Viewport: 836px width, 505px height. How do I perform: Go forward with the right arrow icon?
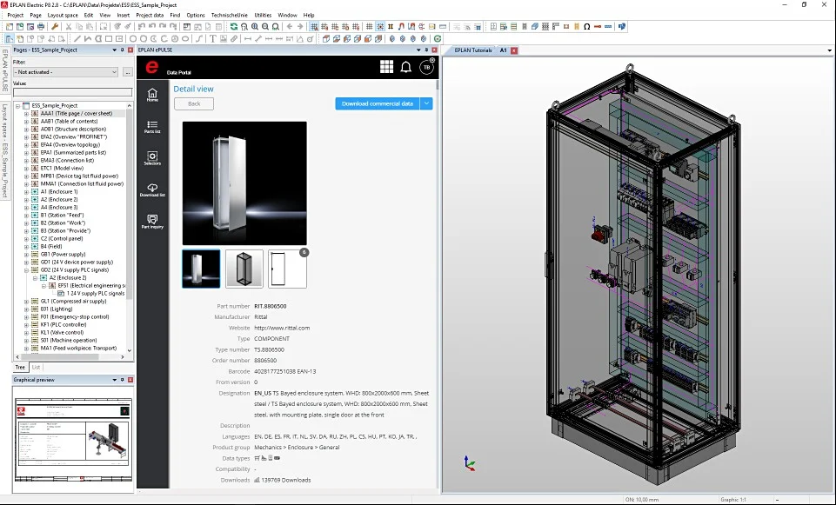300,27
